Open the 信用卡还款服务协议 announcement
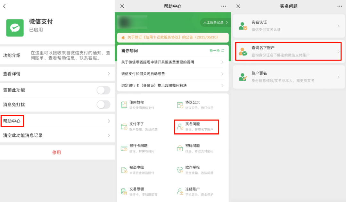Image resolution: width=346 pixels, height=202 pixels. click(x=173, y=38)
